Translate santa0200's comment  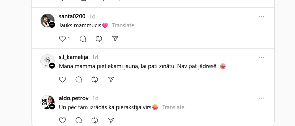click(x=123, y=26)
